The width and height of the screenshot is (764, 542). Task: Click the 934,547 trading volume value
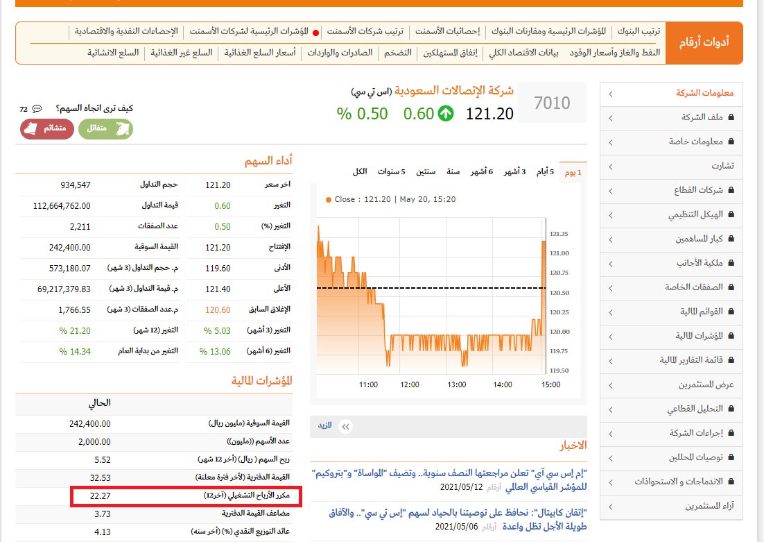pos(76,185)
